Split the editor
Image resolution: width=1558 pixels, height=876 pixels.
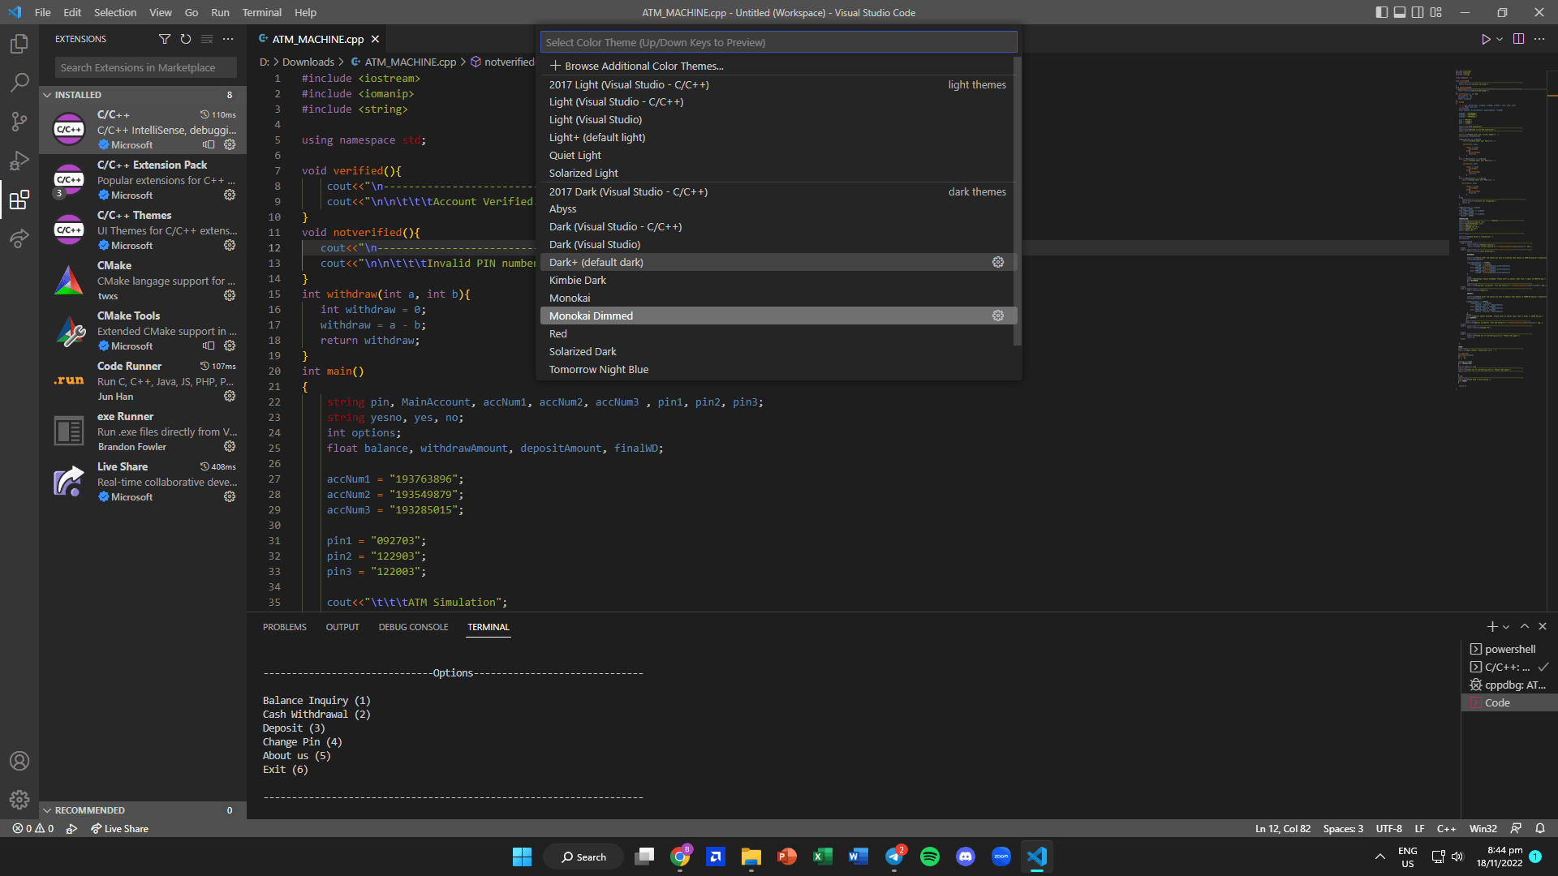tap(1517, 38)
